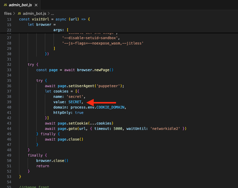Viewport: 238px width, 188px height.
Task: Open the admin_bot.js breadcrumb item
Action: tap(35, 14)
